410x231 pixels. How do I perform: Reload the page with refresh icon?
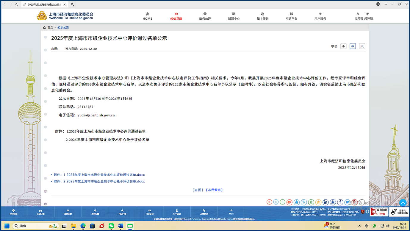tap(17, 4)
